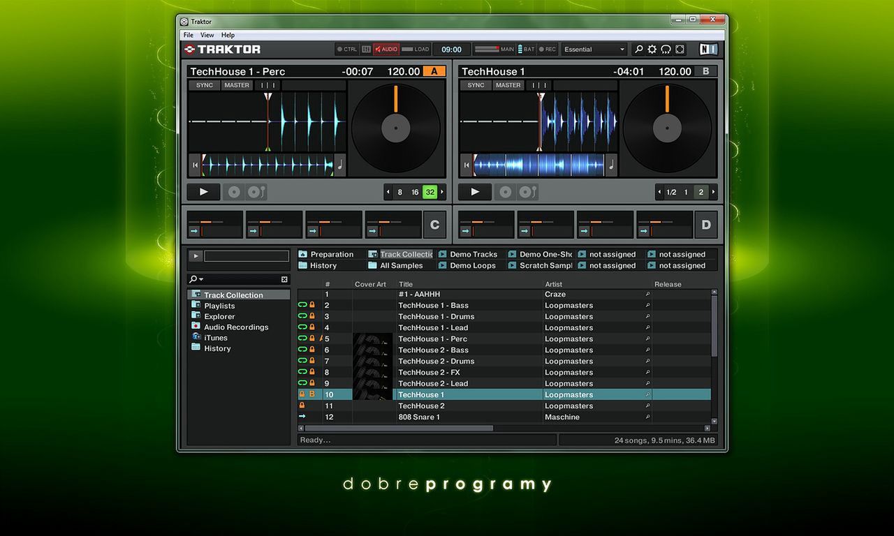Image resolution: width=894 pixels, height=536 pixels.
Task: Click the layout grid icon beside CTRL
Action: pos(366,50)
